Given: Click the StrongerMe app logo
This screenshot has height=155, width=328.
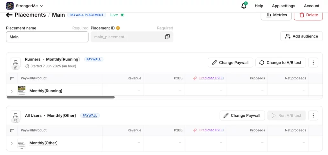Looking at the screenshot, I should [x=10, y=6].
